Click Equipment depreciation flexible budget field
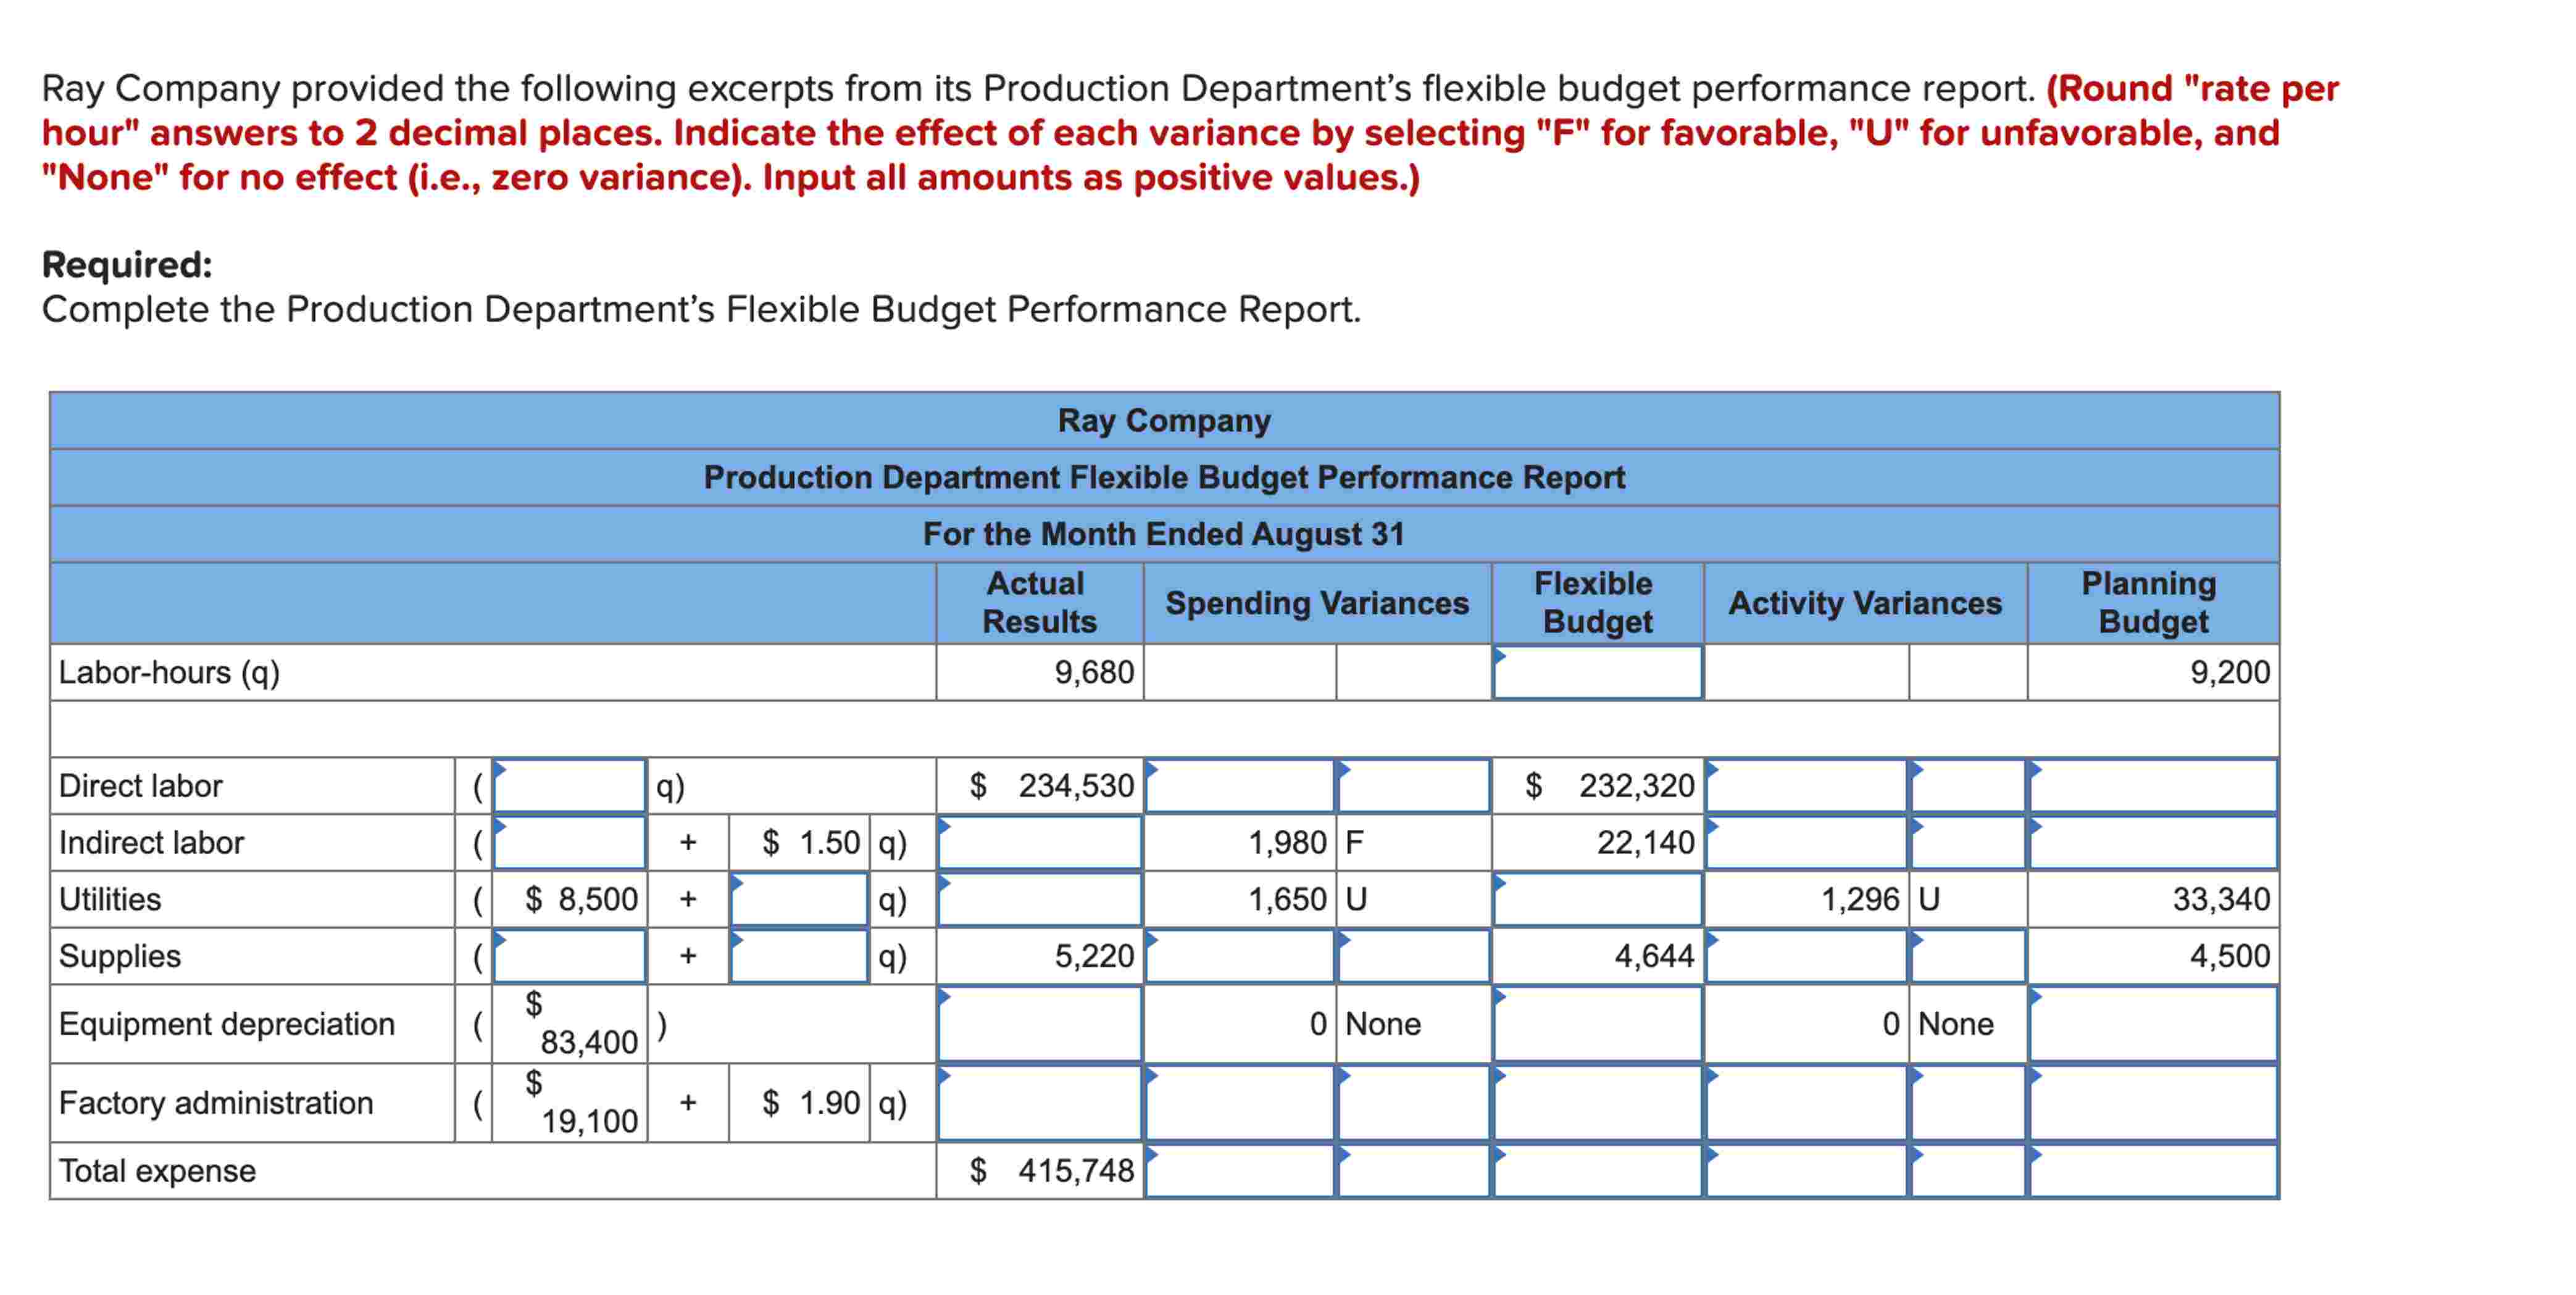 pyautogui.click(x=1597, y=1024)
